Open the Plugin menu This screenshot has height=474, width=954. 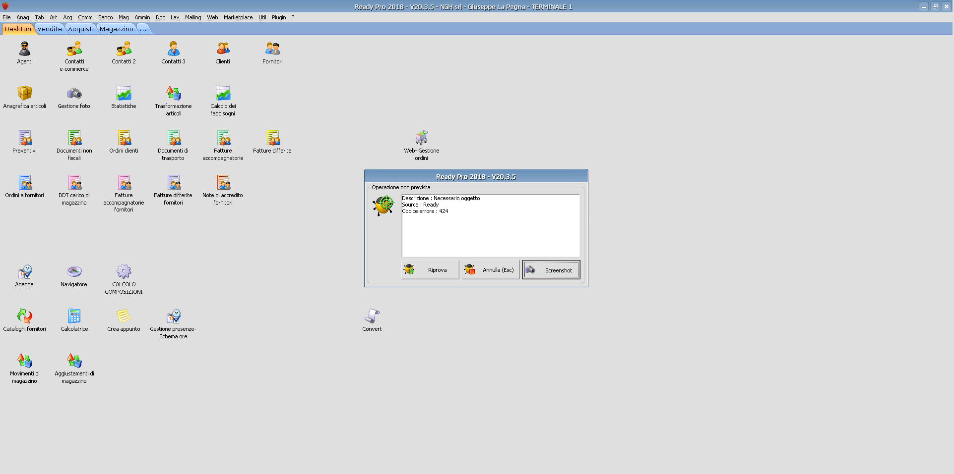pyautogui.click(x=279, y=17)
